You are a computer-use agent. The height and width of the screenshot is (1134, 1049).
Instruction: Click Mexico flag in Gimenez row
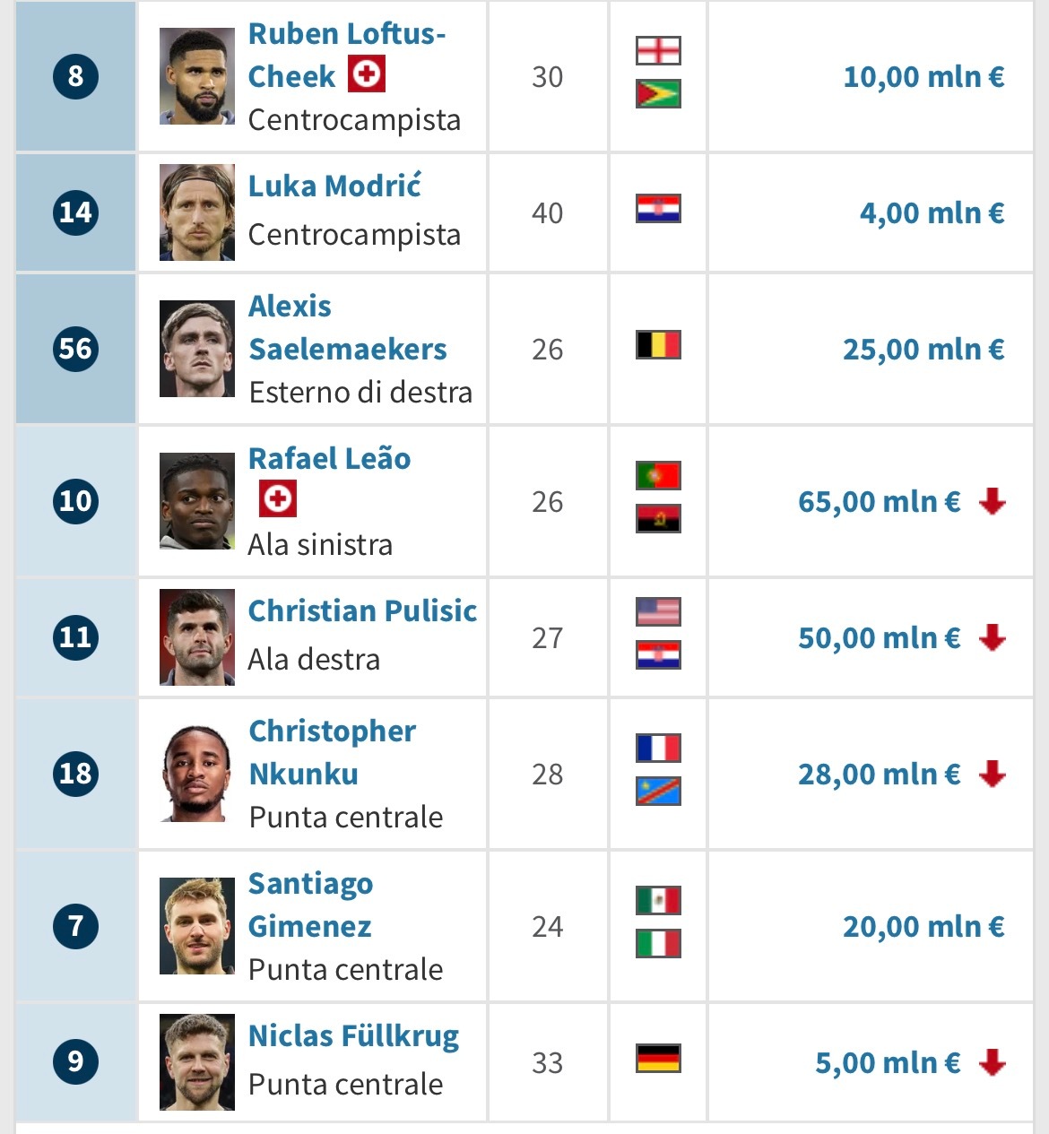(x=658, y=901)
